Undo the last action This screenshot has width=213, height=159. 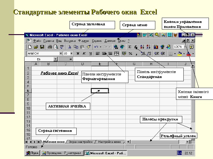[96, 47]
